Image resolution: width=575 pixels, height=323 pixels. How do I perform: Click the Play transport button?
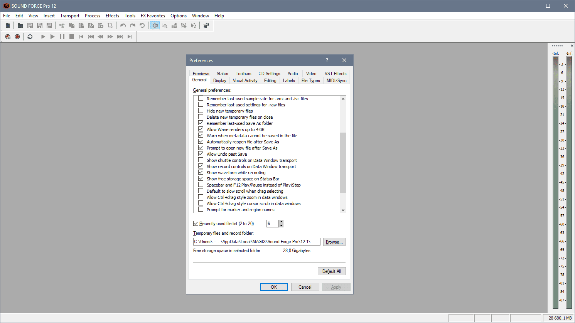pos(52,37)
